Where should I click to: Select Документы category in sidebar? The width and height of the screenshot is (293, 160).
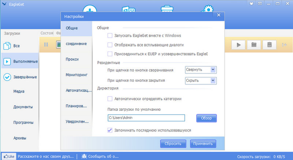(x=23, y=107)
